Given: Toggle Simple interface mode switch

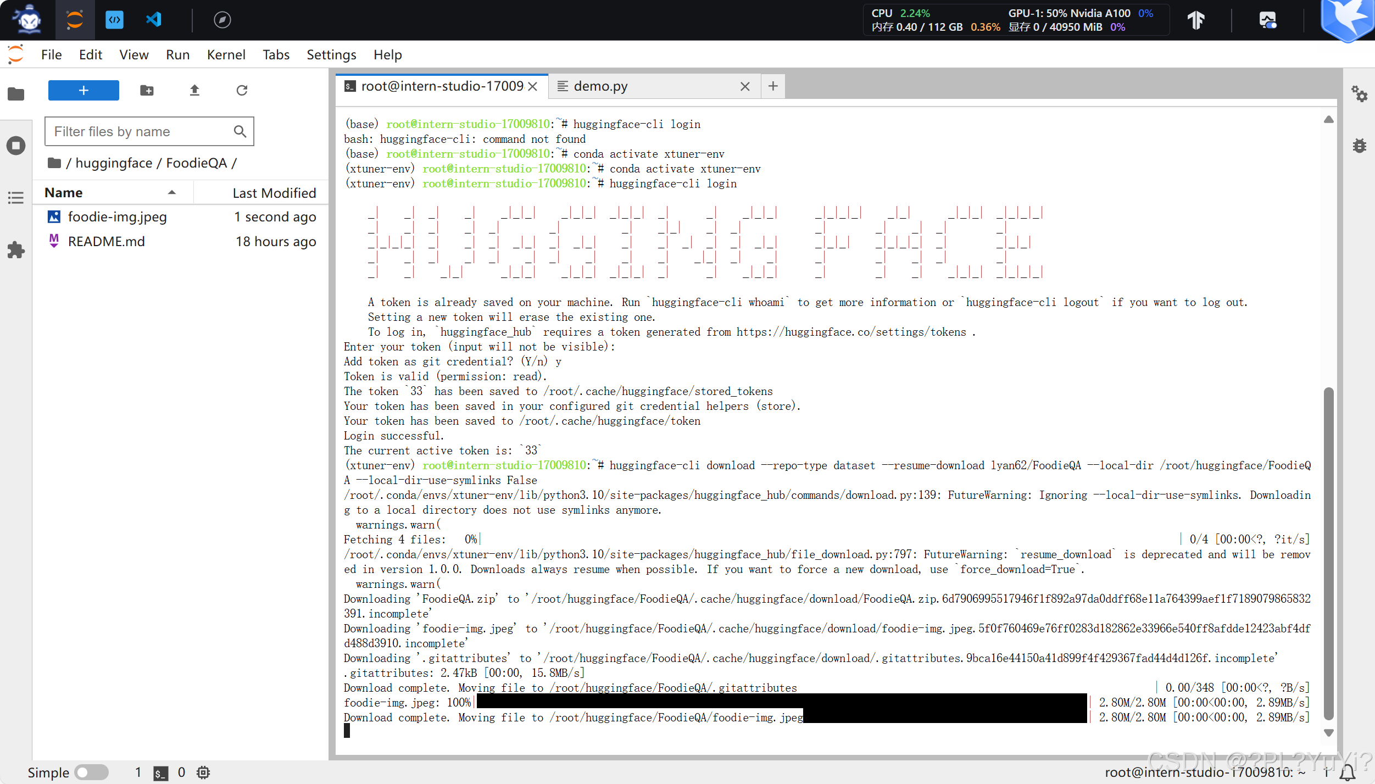Looking at the screenshot, I should click(x=91, y=772).
